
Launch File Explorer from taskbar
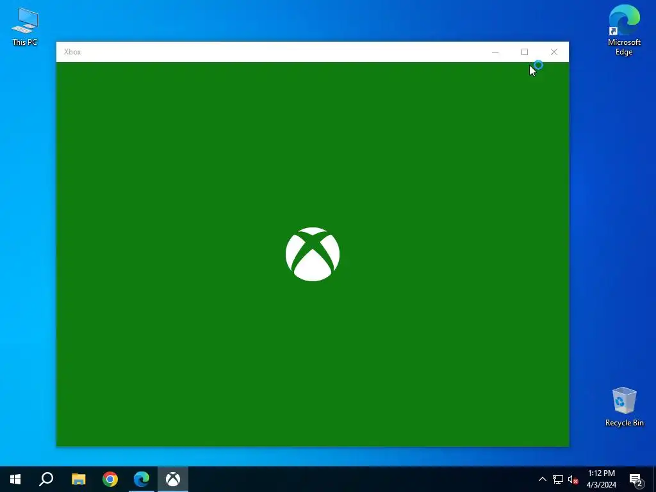(78, 479)
